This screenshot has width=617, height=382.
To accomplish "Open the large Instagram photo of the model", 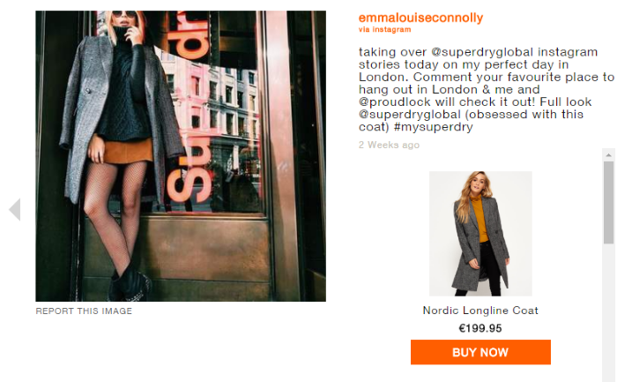I will (x=181, y=156).
